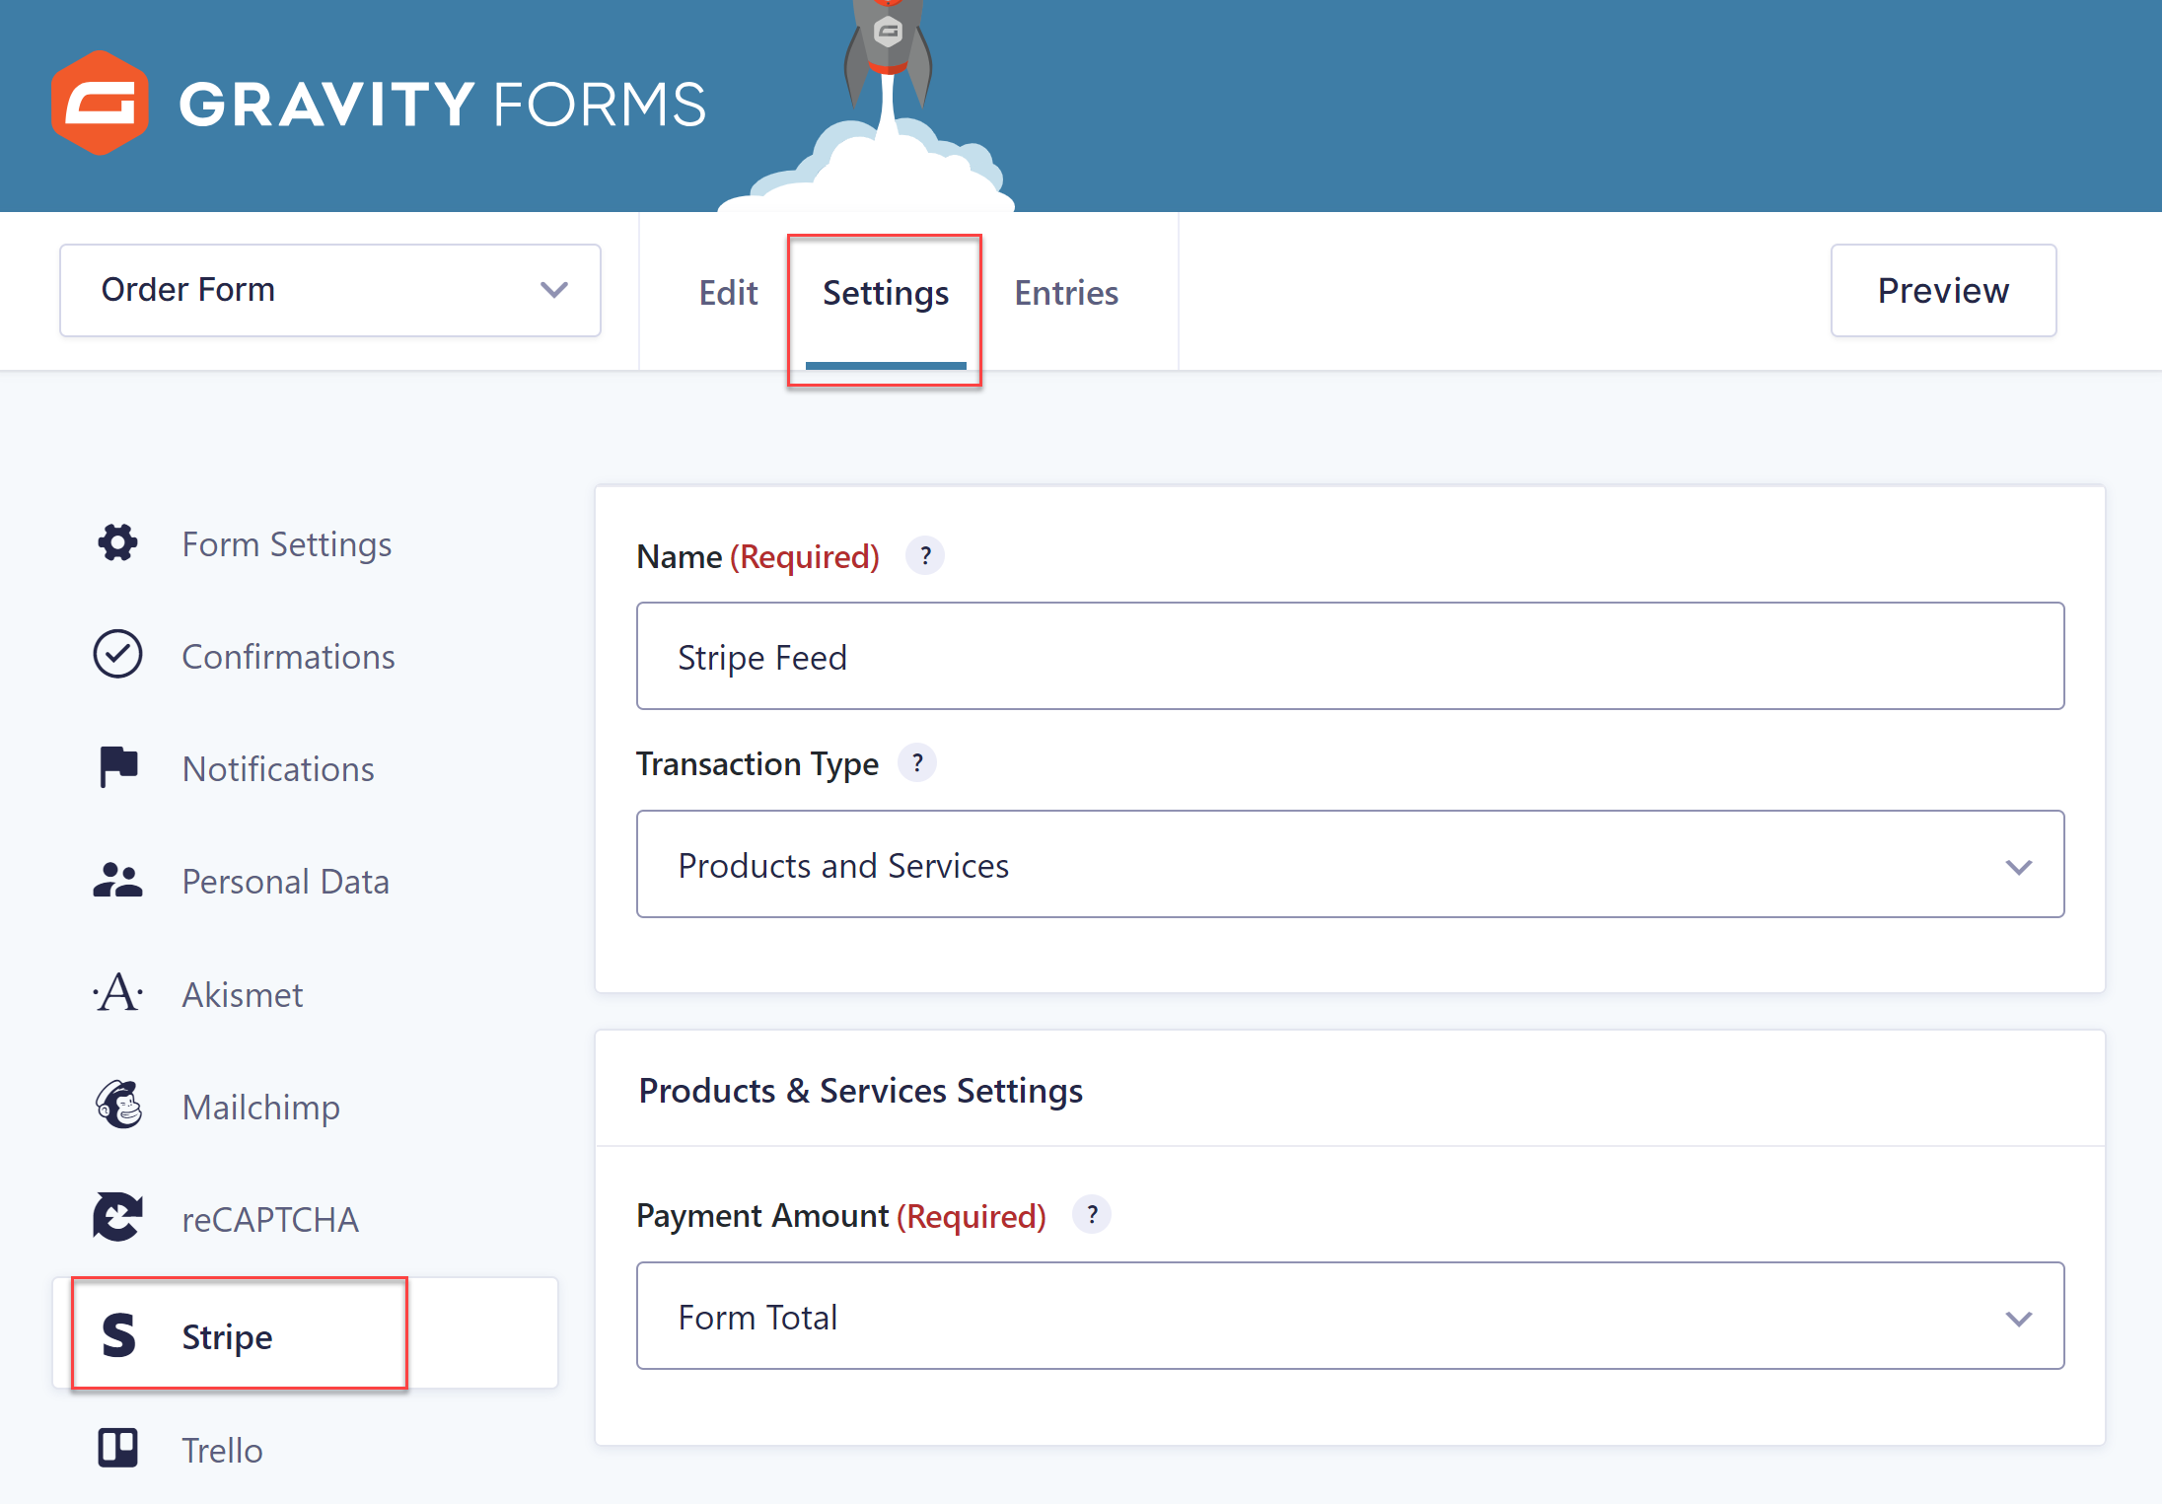Image resolution: width=2162 pixels, height=1504 pixels.
Task: Show help tooltip for Payment Amount
Action: tap(1092, 1215)
